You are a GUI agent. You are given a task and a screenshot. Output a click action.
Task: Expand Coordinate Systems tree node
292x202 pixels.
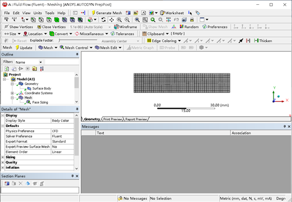(x=12, y=93)
